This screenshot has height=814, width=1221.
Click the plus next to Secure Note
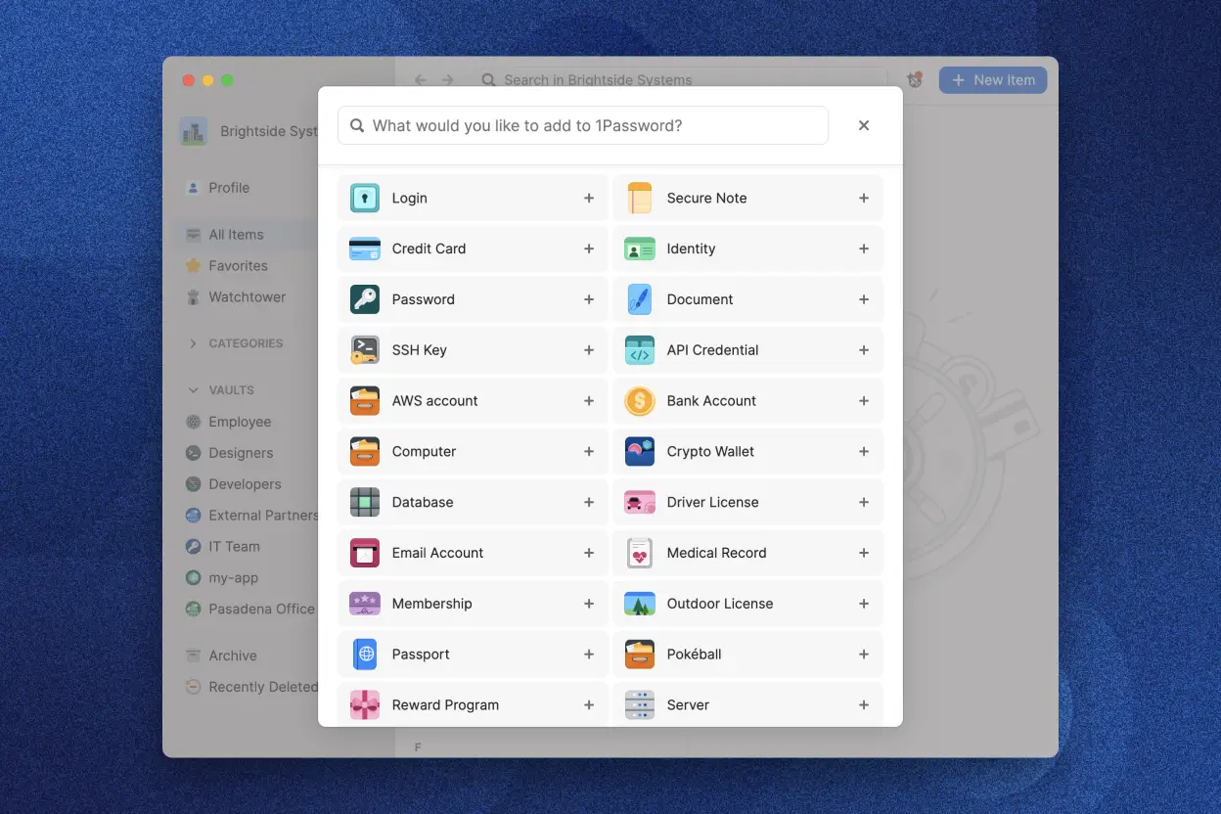[864, 198]
